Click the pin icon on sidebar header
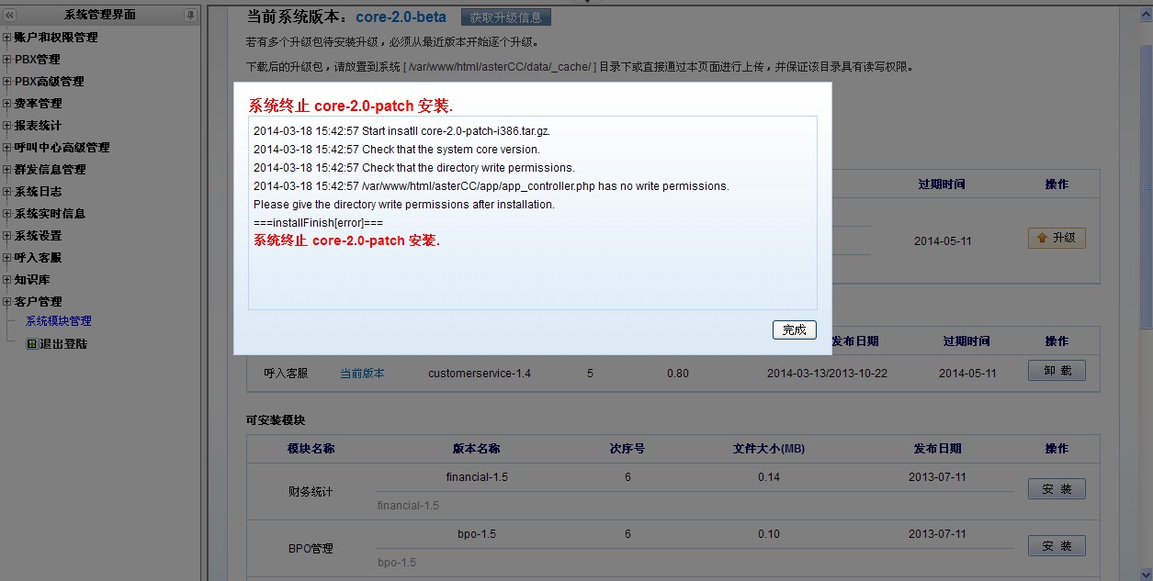Image resolution: width=1153 pixels, height=581 pixels. click(190, 15)
